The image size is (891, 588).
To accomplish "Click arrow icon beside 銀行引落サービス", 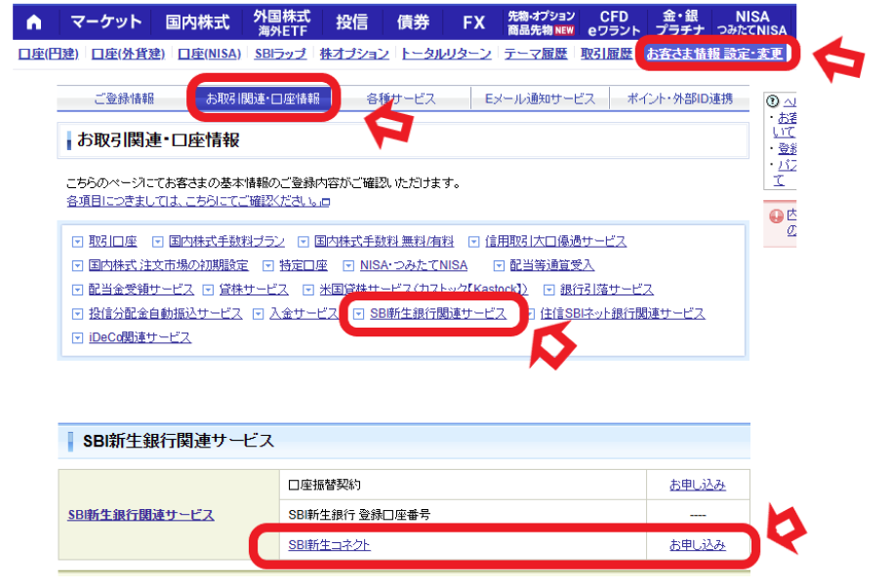I will pos(548,291).
